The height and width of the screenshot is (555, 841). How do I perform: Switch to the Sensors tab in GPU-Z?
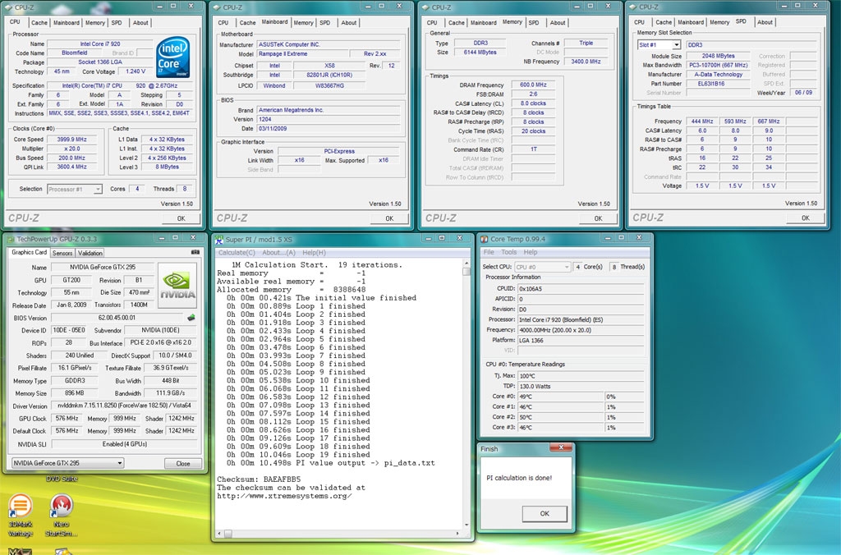tap(62, 253)
